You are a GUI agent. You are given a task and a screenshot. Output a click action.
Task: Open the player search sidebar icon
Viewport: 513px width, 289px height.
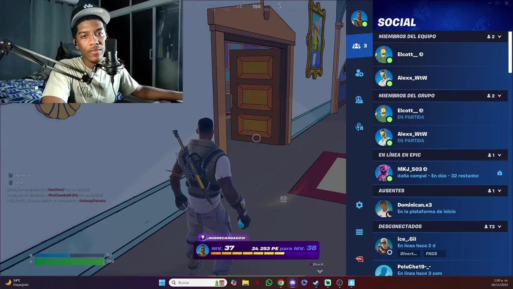tap(359, 100)
